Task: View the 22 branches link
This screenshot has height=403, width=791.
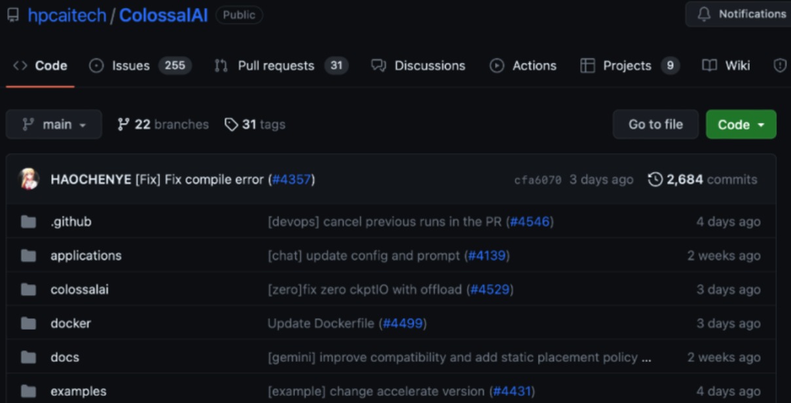Action: 163,124
